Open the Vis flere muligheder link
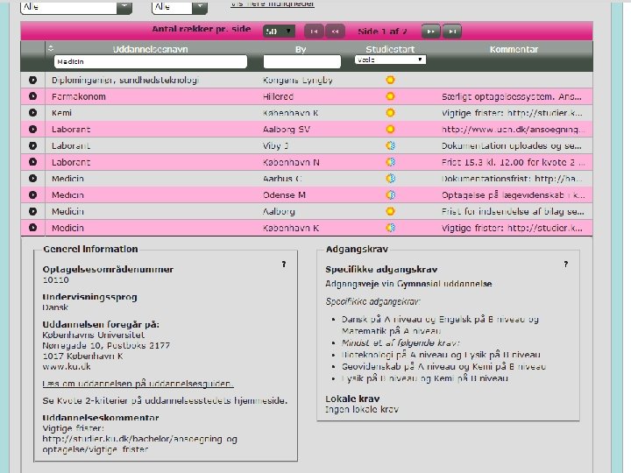Viewport: 631px width, 473px height. tap(273, 4)
